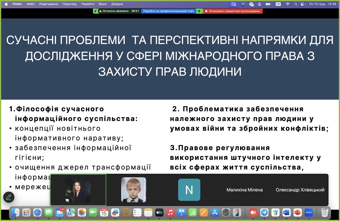The image size is (340, 221).
Task: Open Keynote from the Dock
Action: click(x=181, y=212)
